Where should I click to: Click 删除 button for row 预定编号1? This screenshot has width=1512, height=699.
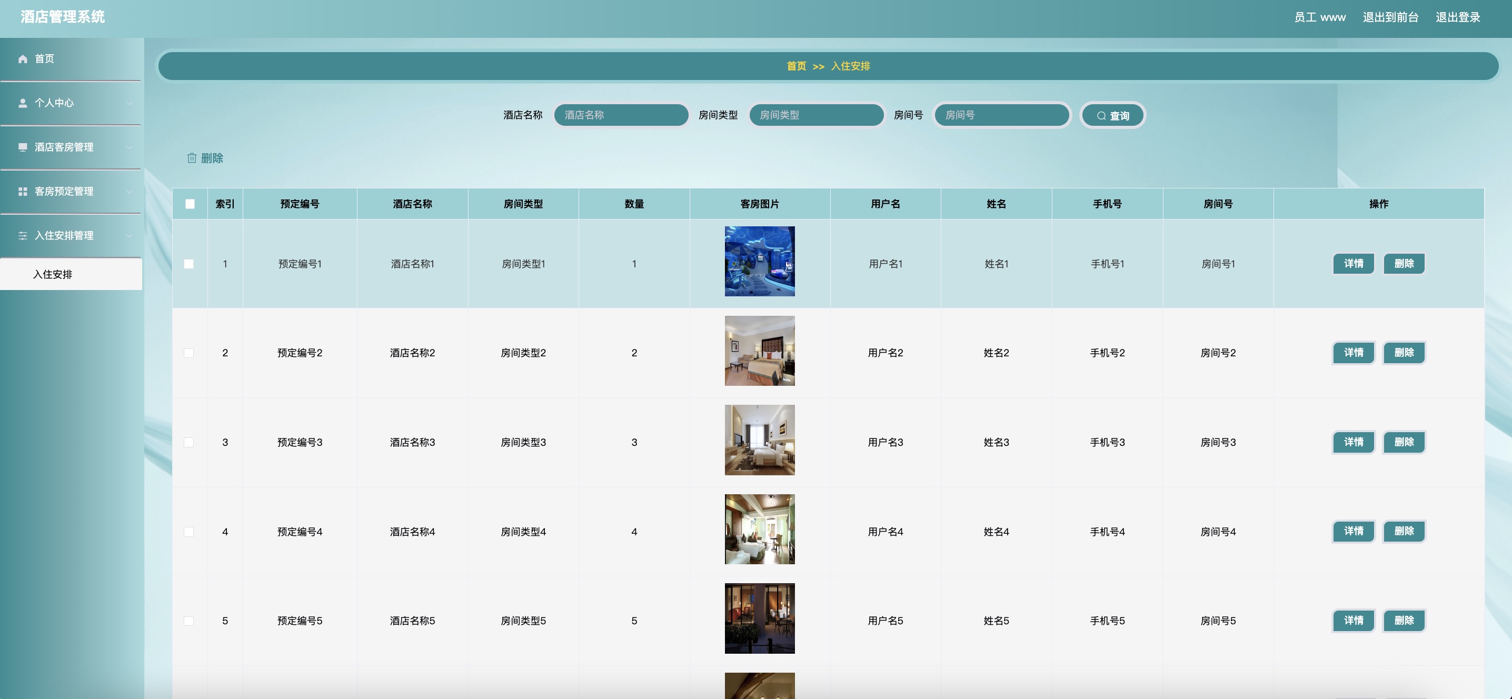(1404, 264)
